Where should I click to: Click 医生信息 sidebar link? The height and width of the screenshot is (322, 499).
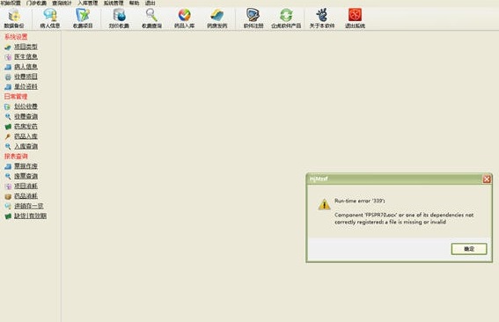point(26,56)
